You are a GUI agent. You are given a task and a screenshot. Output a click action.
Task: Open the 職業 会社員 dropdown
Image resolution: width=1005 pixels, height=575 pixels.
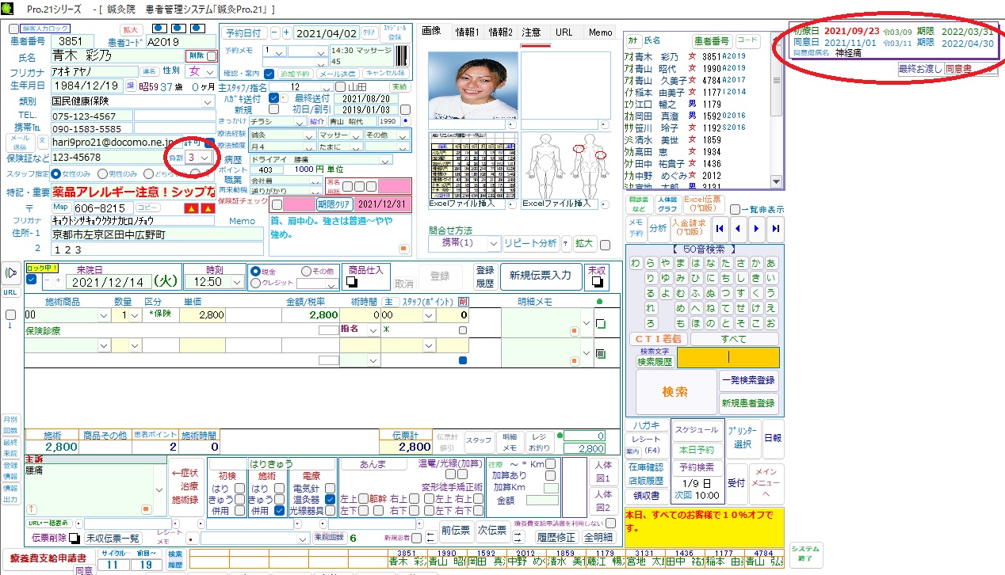click(x=317, y=181)
